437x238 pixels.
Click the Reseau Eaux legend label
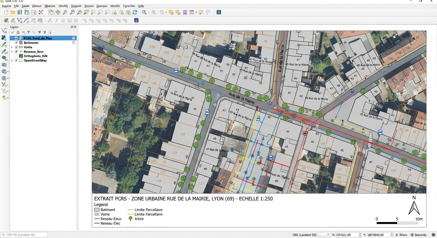tap(111, 219)
